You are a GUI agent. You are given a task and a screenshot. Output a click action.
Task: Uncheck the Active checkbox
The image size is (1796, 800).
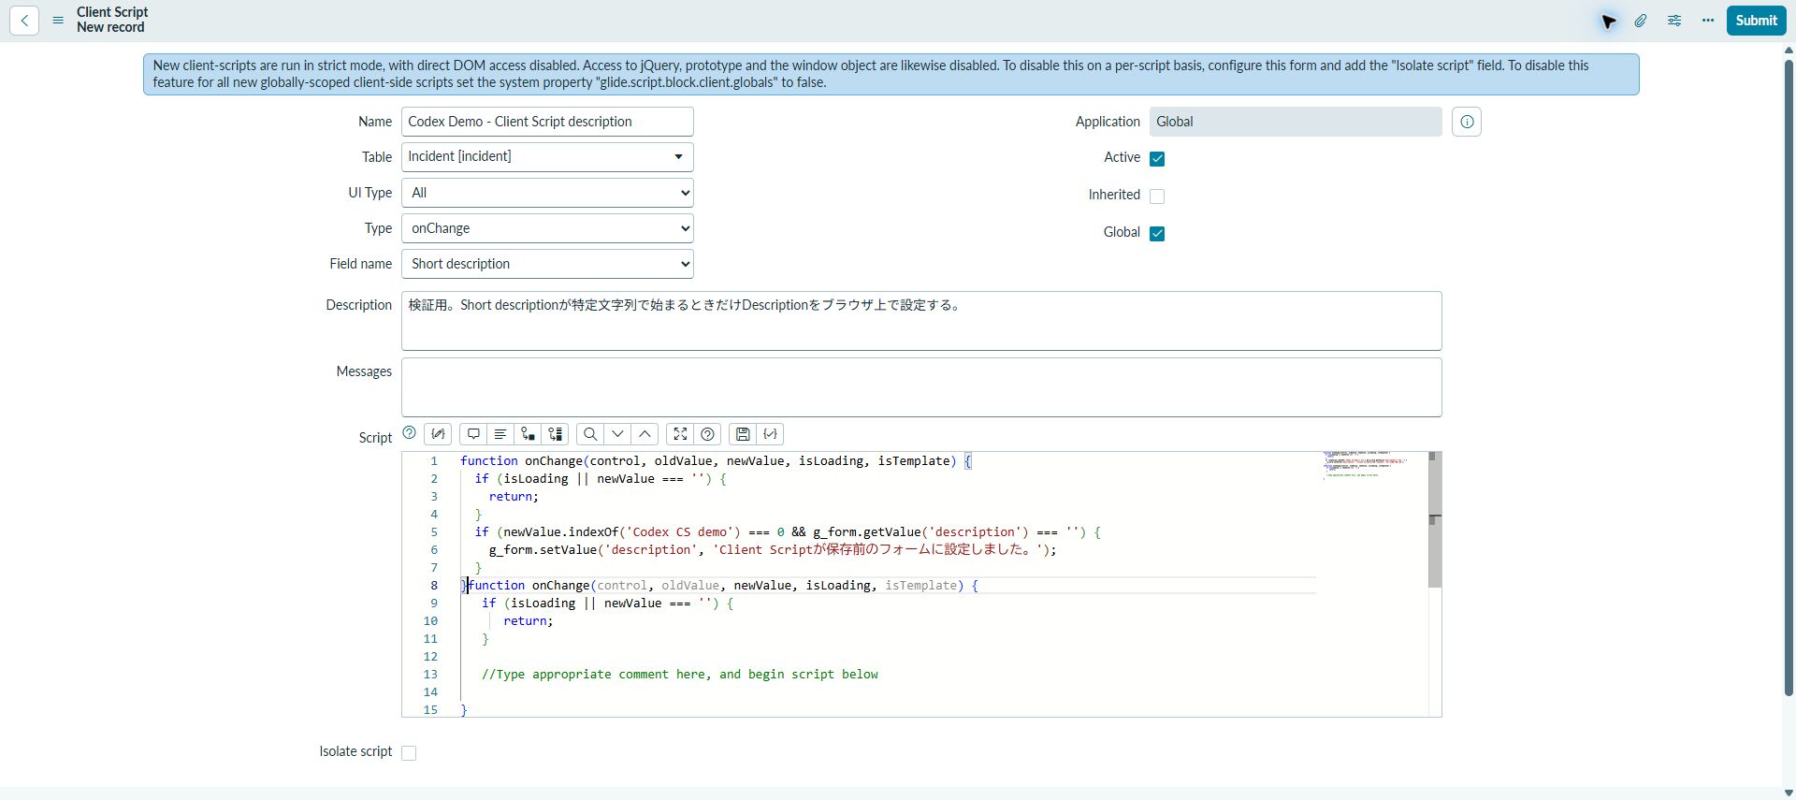[x=1157, y=159]
